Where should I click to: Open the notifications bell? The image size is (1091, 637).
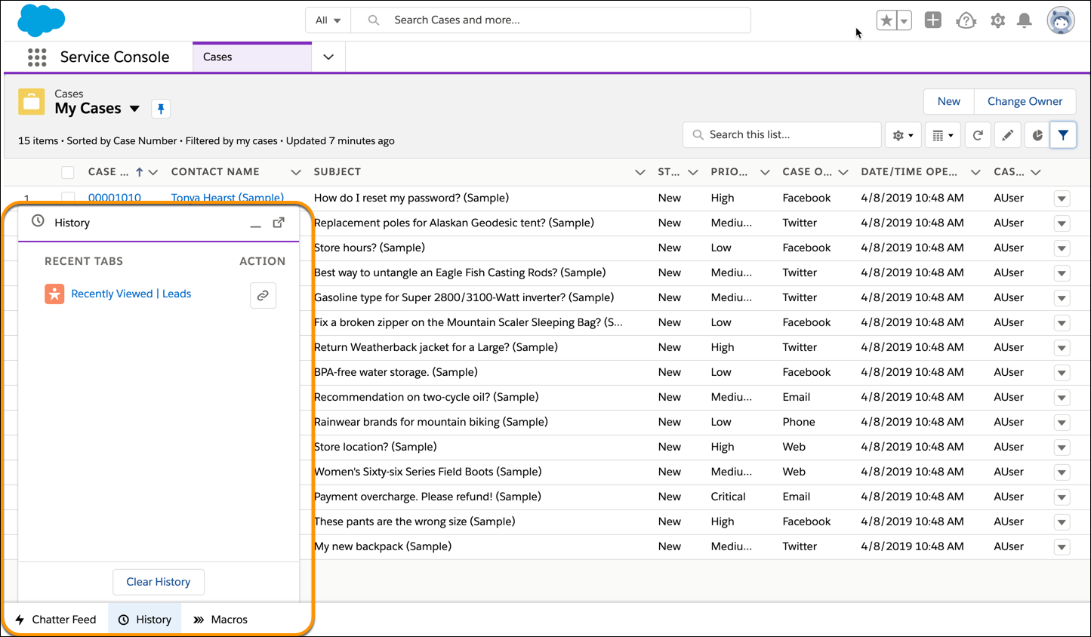(1025, 20)
